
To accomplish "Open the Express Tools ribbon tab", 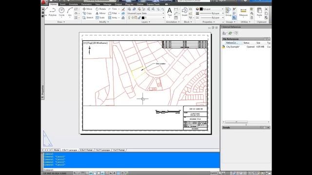I will click(x=153, y=4).
